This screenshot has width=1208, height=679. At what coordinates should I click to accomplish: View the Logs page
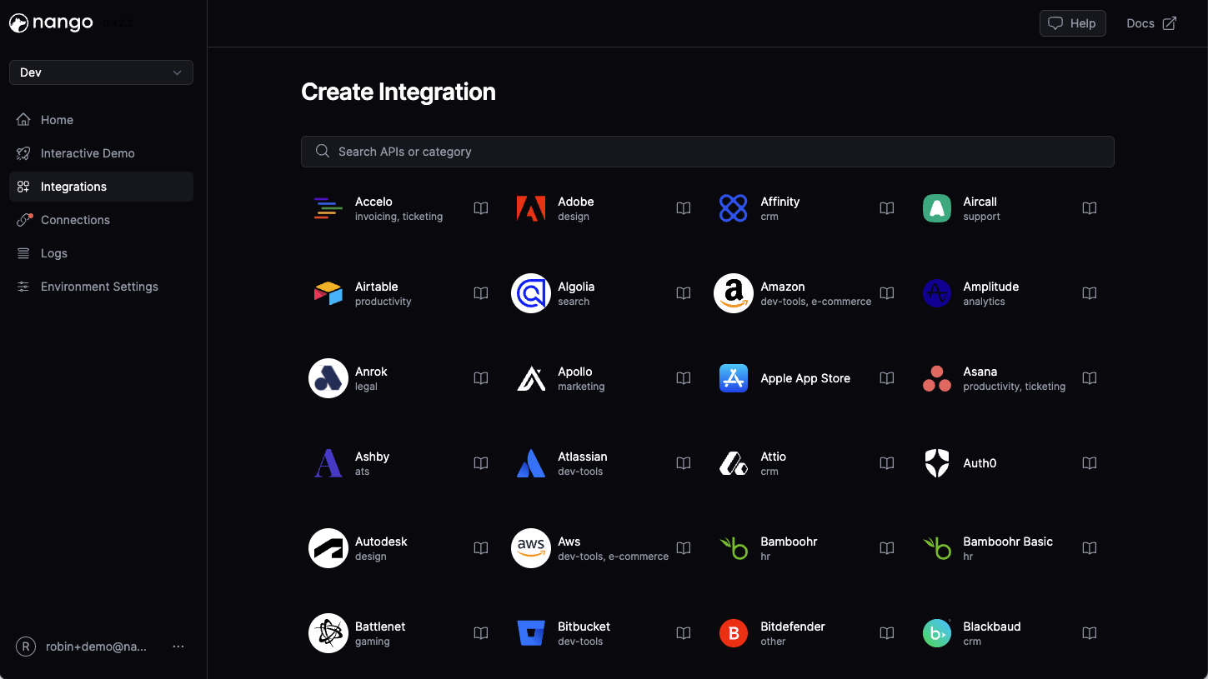pos(101,253)
